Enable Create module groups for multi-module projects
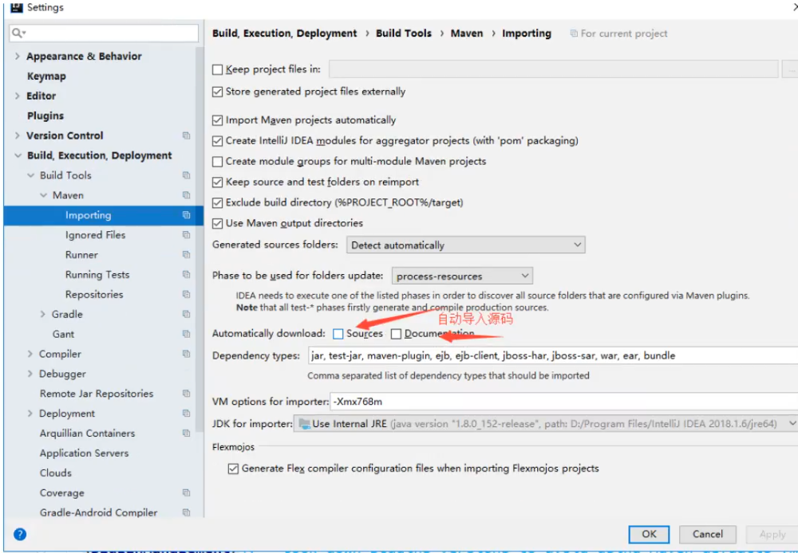Screen dimensions: 798x553 [x=217, y=162]
